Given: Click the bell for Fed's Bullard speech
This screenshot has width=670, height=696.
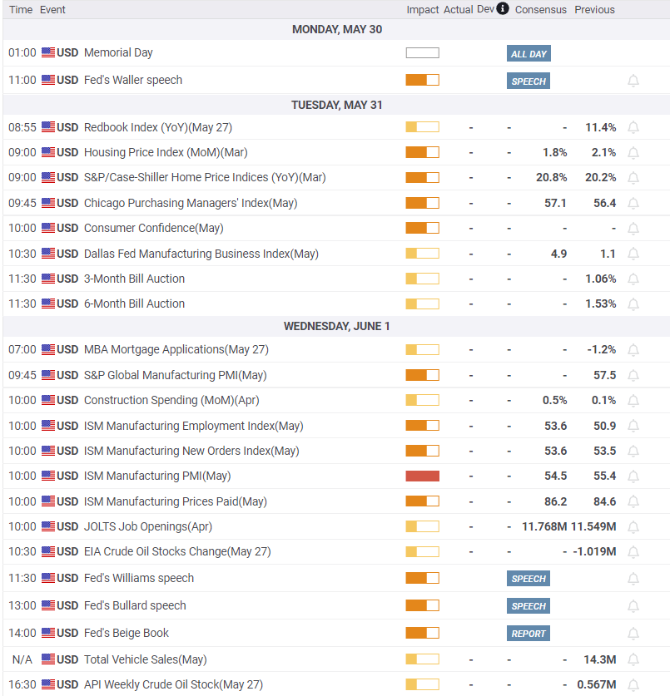Looking at the screenshot, I should point(633,606).
